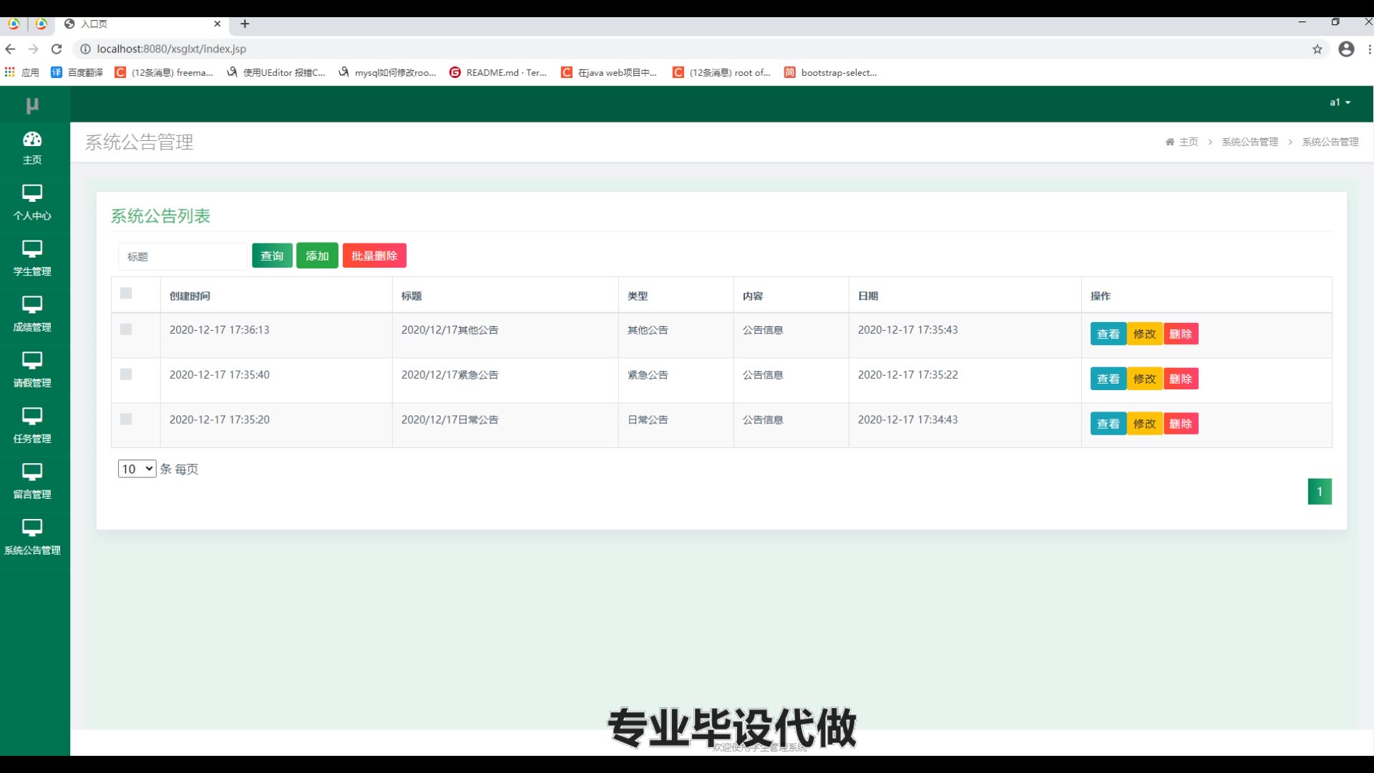1374x773 pixels.
Task: Open the 10 条每页 page size dropdown
Action: pos(137,469)
